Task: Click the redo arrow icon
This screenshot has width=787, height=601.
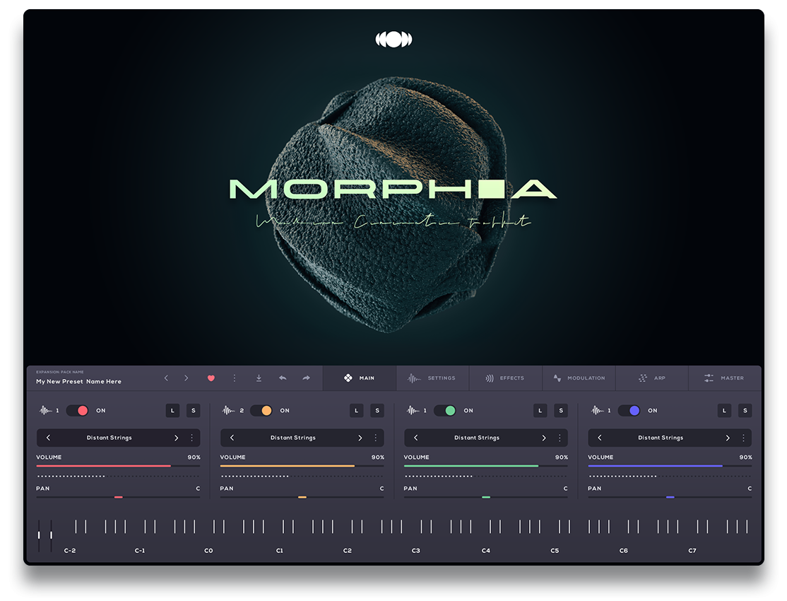Action: (306, 378)
